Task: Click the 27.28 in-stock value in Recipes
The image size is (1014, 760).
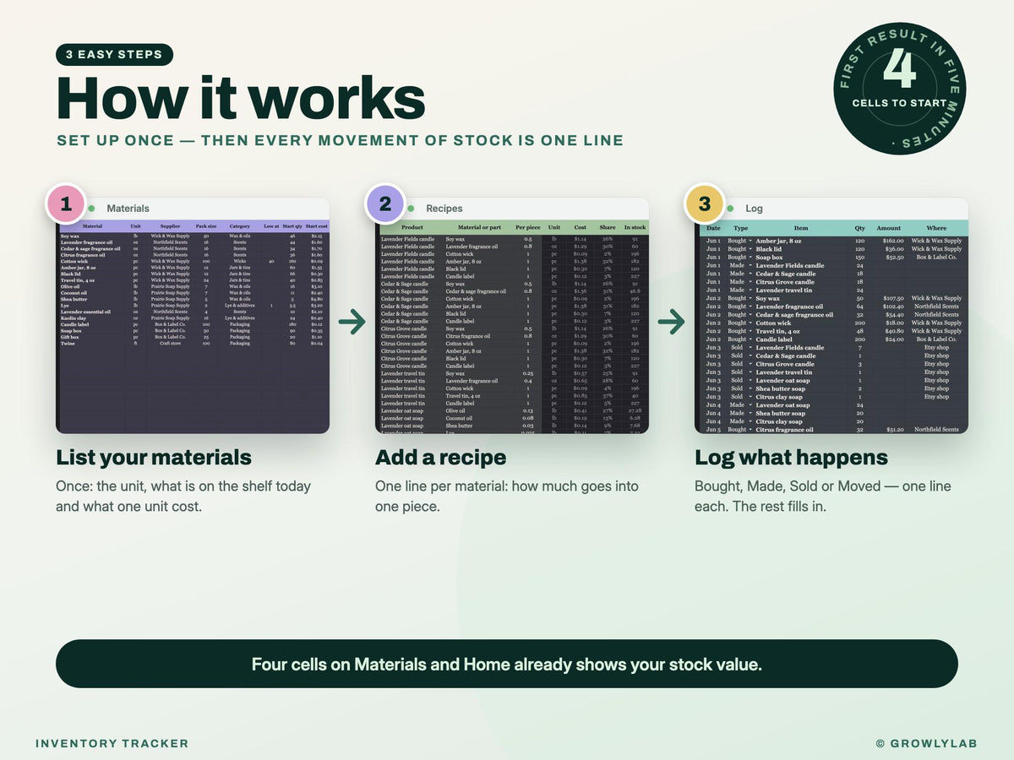Action: [635, 410]
